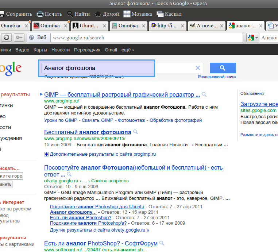Open Новости in Google top bar
The height and width of the screenshot is (252, 278).
pos(61,50)
